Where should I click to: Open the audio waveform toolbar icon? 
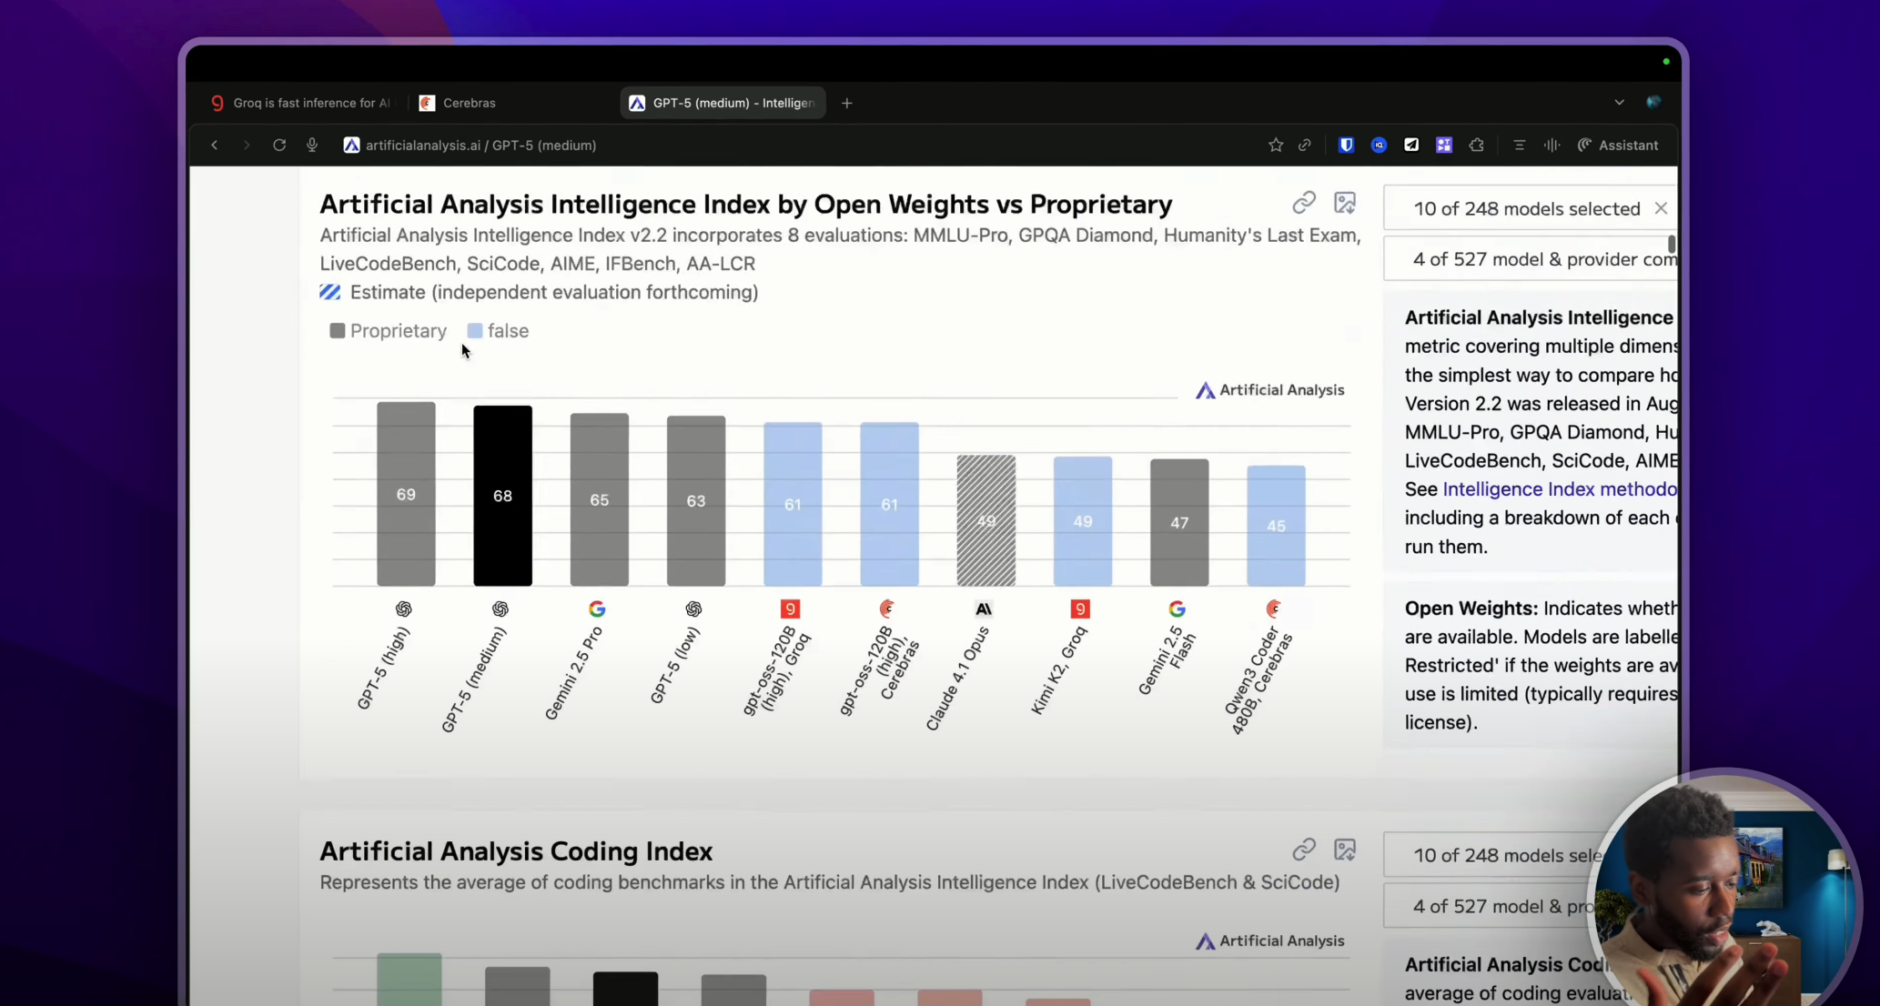pos(1552,145)
